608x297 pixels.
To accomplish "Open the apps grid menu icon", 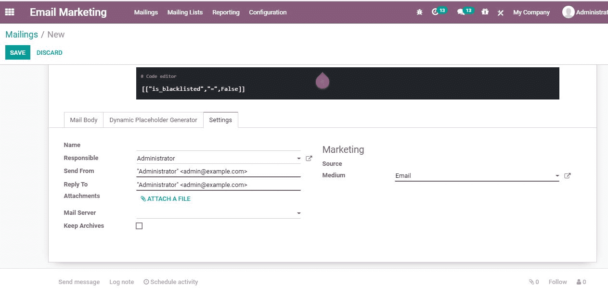I will 10,12.
